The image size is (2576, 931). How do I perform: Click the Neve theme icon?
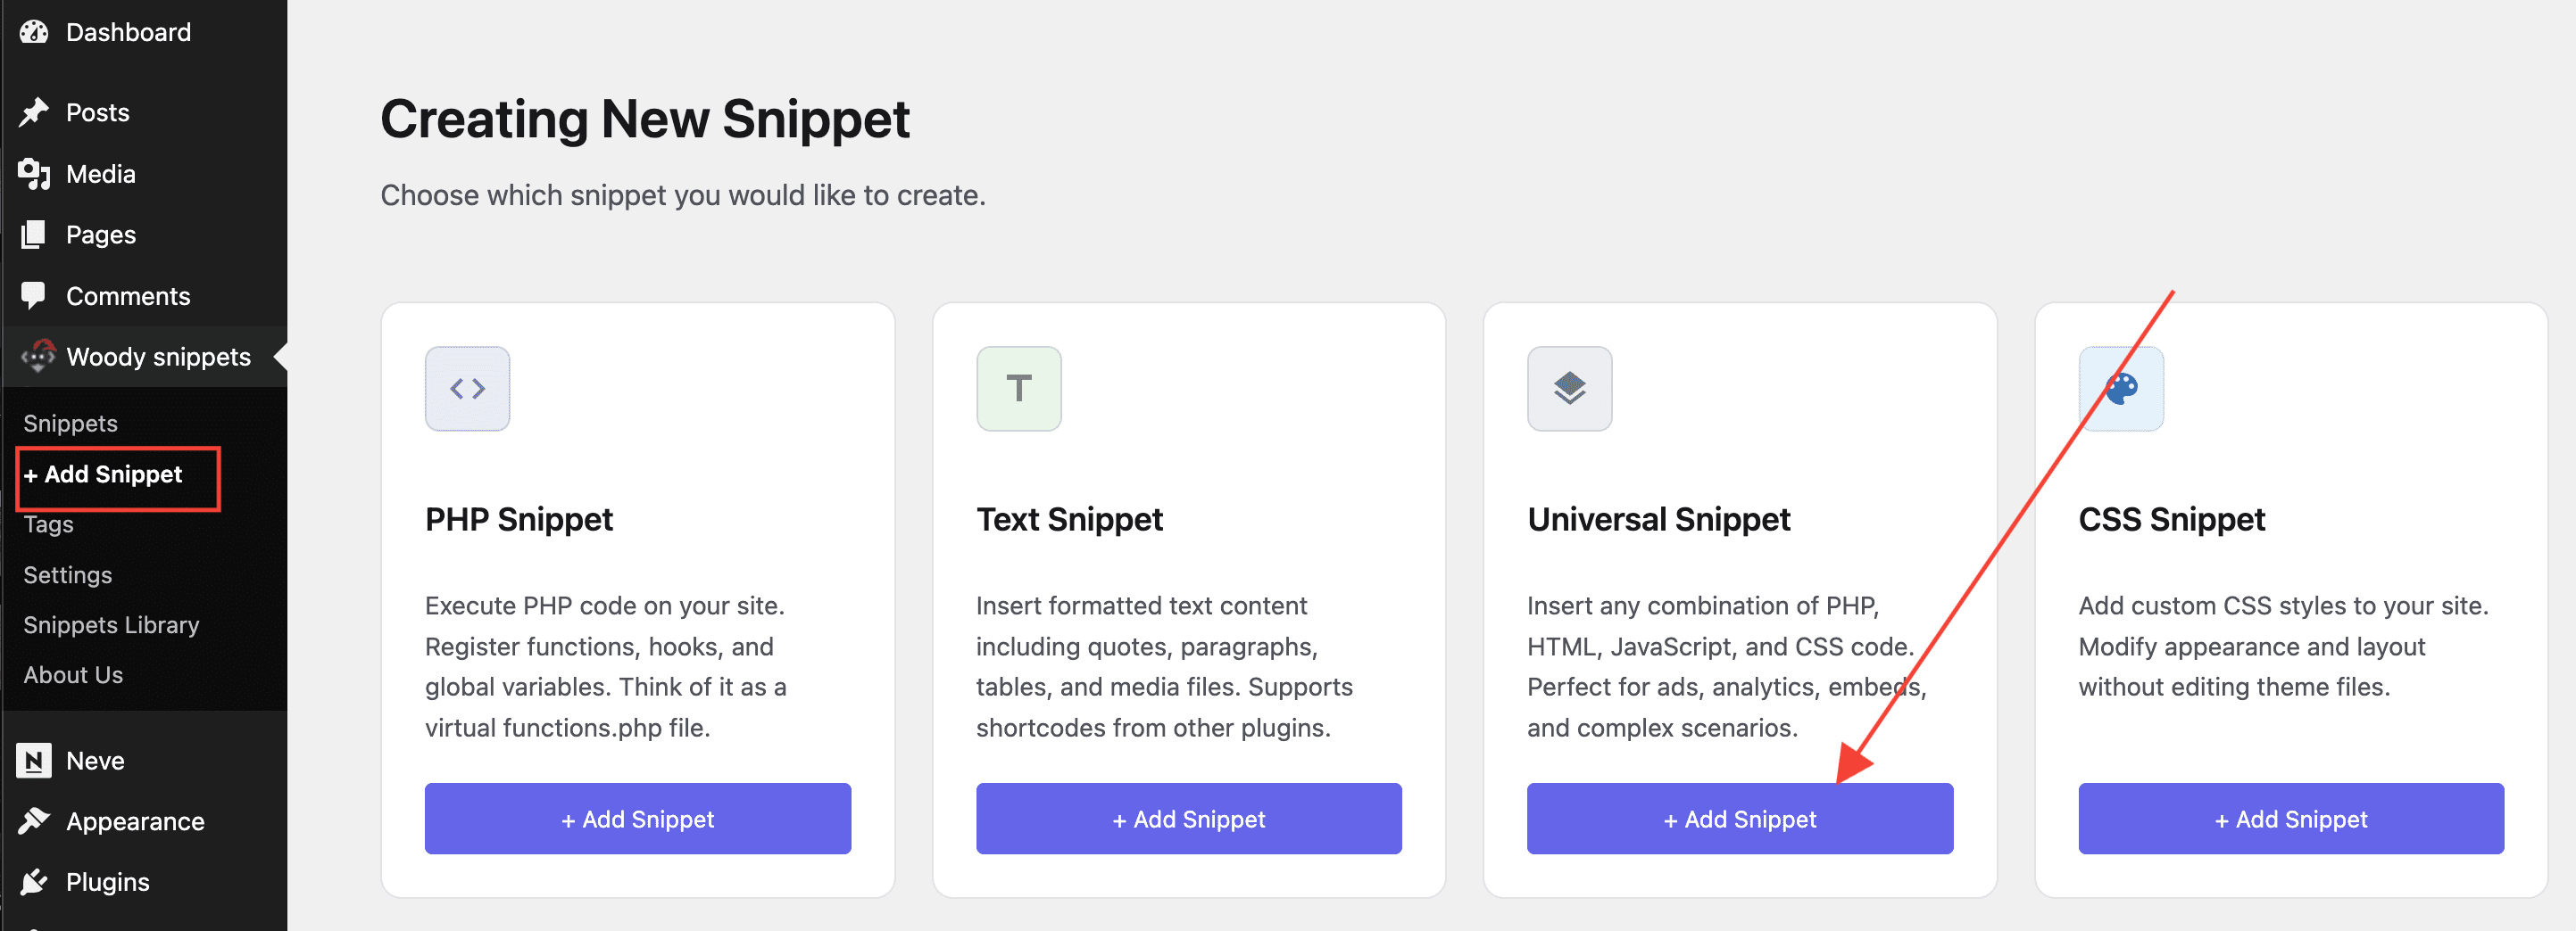[x=34, y=760]
